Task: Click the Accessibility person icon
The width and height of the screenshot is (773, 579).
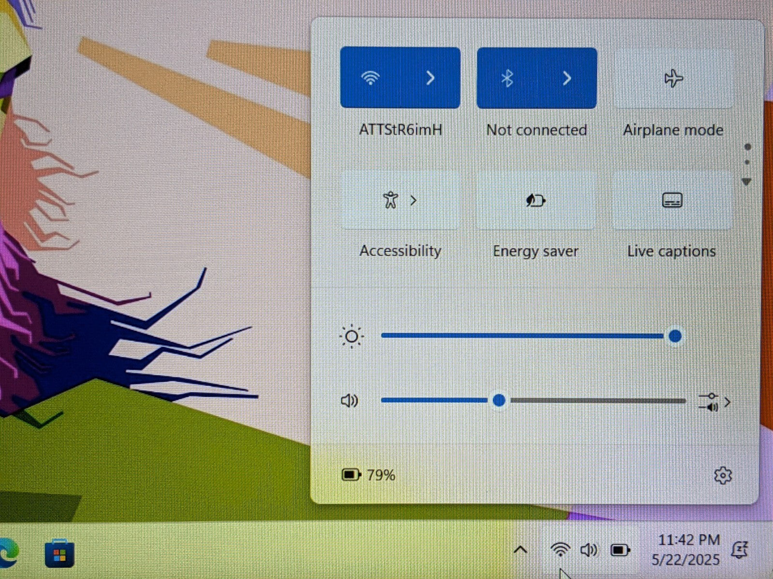Action: (x=390, y=200)
